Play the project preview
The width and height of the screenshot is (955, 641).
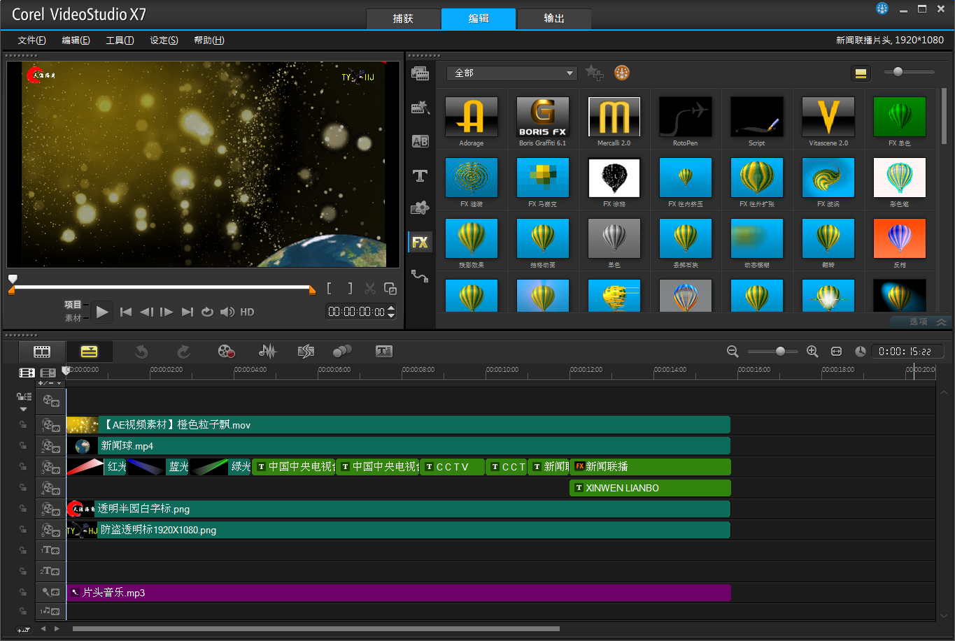(102, 312)
